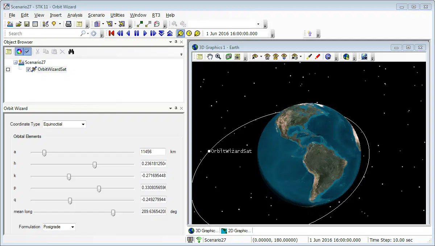
Task: Step animation backward
Action: tap(120, 33)
